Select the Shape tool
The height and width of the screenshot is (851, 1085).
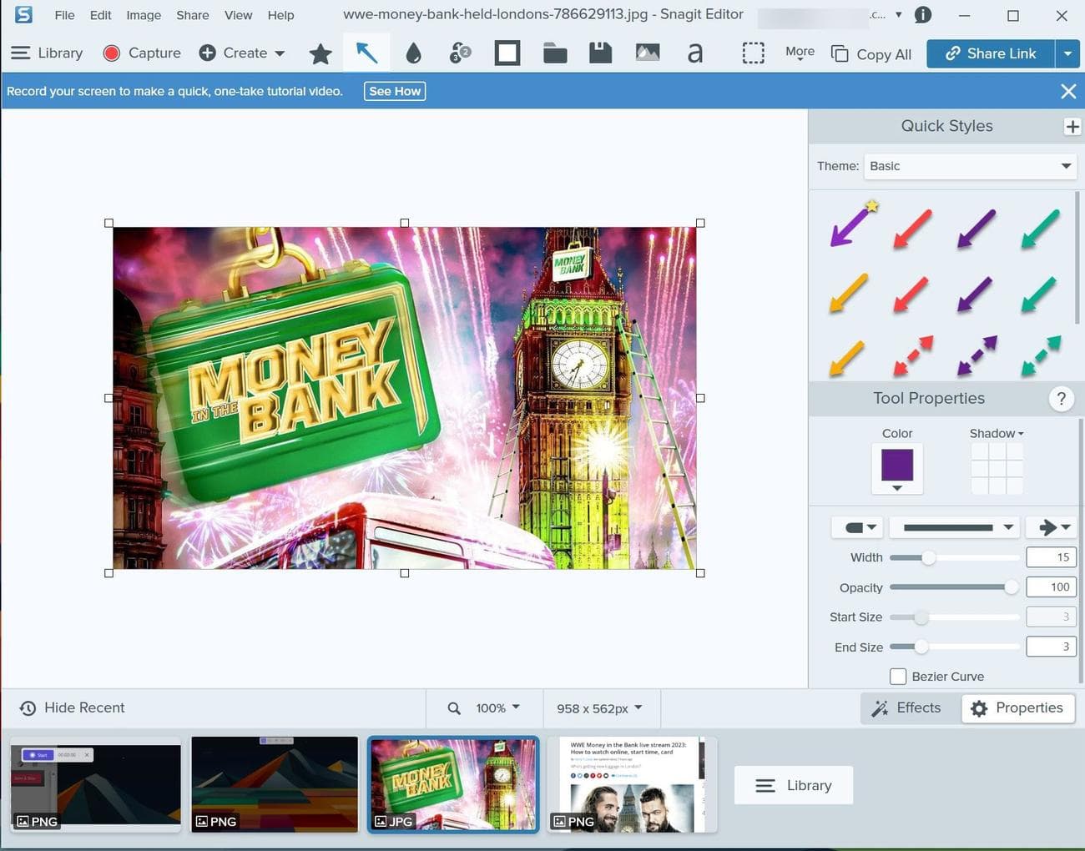pyautogui.click(x=506, y=52)
